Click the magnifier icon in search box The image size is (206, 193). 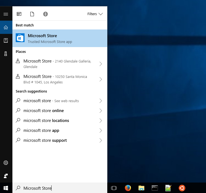coord(18,188)
